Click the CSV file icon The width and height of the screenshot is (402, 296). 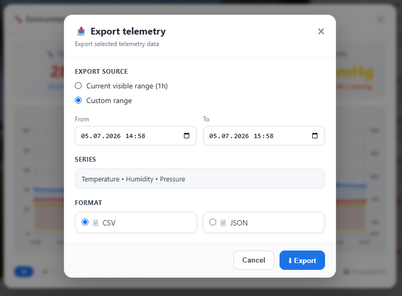point(95,223)
